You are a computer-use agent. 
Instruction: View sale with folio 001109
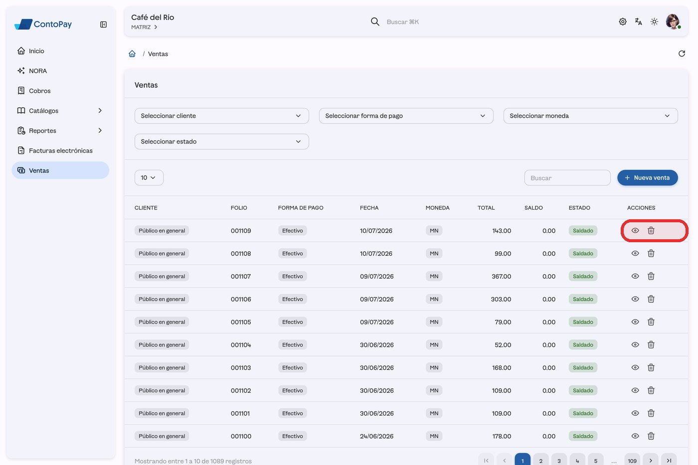635,231
